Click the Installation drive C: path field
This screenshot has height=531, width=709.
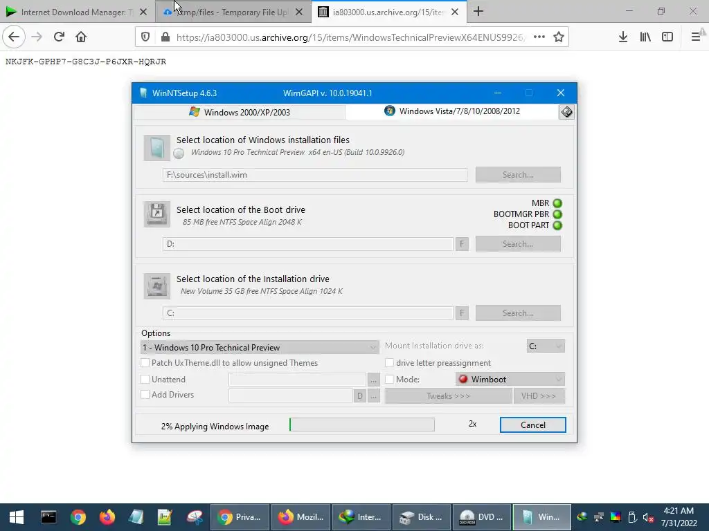click(308, 313)
